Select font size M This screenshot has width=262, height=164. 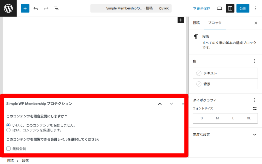point(217,118)
